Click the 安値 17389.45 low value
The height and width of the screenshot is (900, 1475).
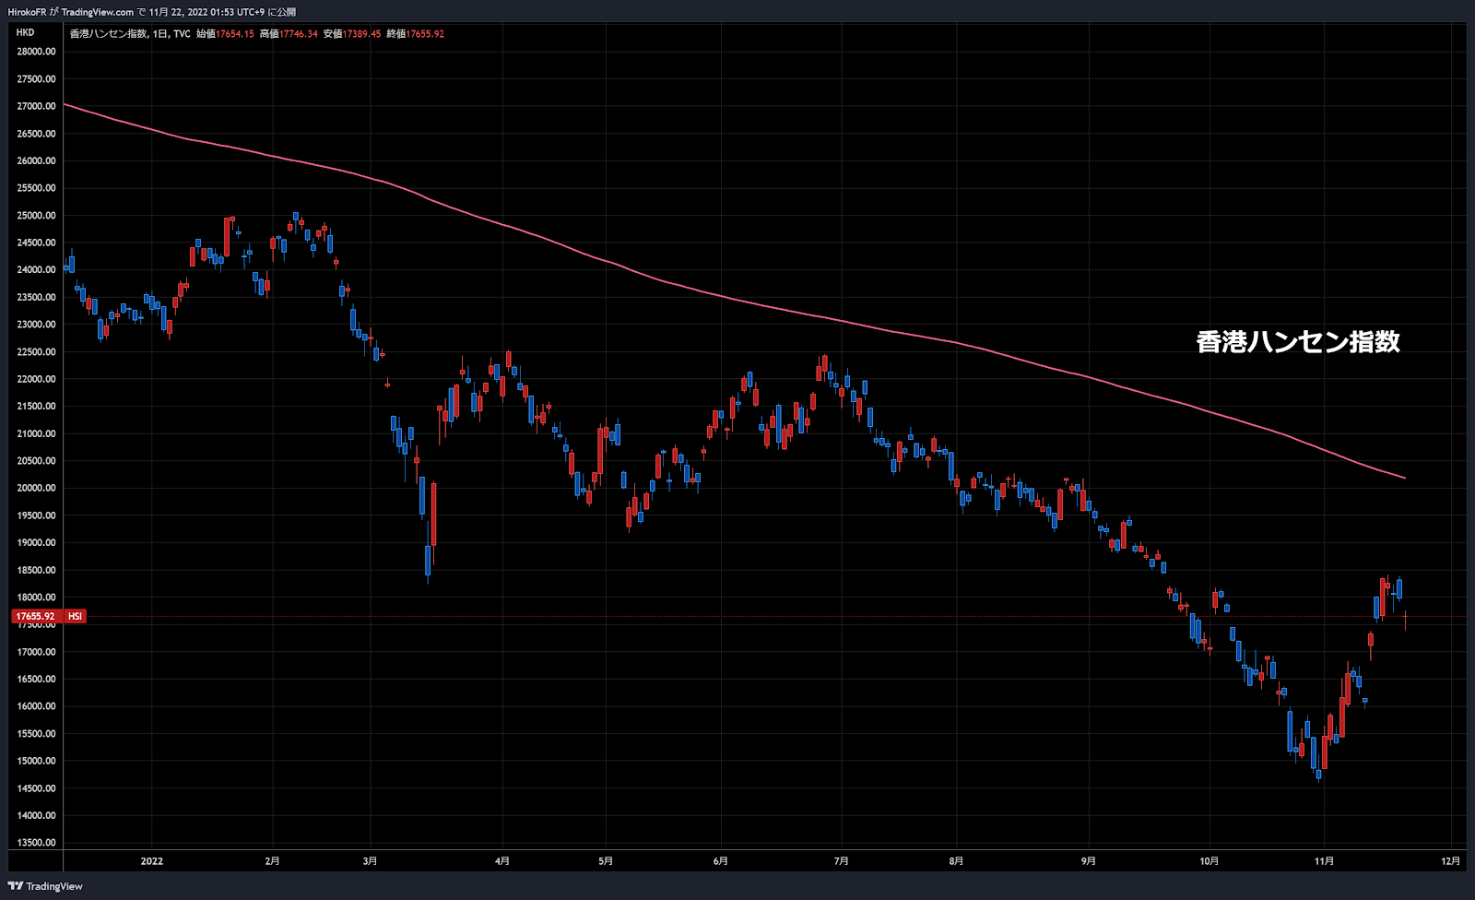click(x=352, y=34)
